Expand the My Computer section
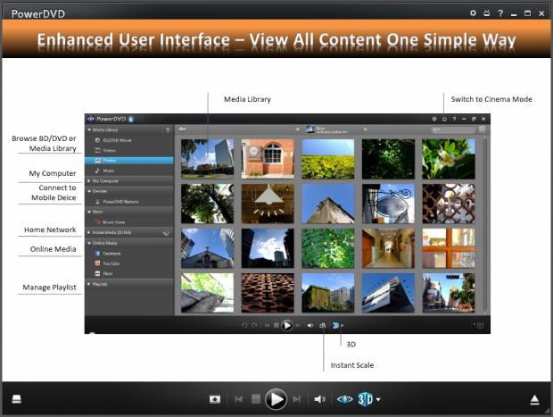The height and width of the screenshot is (417, 553). click(109, 180)
